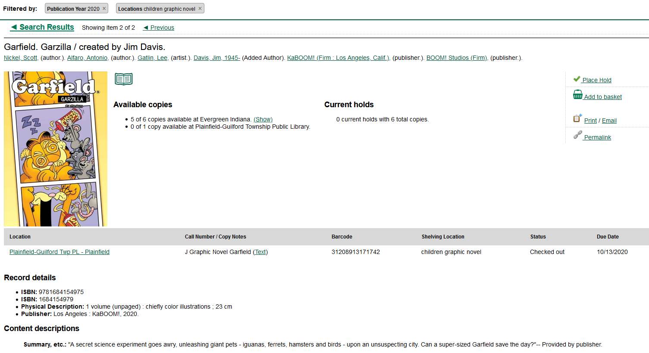Screen dimensions: 649x353
Task: Click the Email link
Action: (609, 121)
